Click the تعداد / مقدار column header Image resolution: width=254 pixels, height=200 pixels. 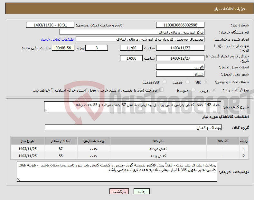pos(61,141)
